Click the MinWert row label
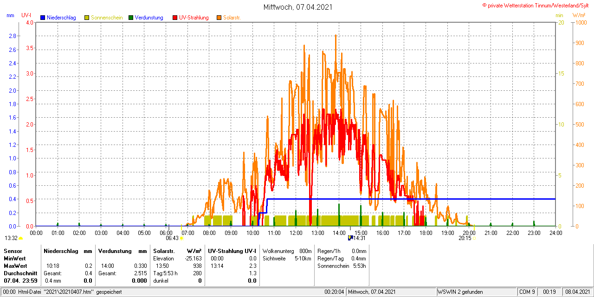This screenshot has height=297, width=594. pos(15,258)
